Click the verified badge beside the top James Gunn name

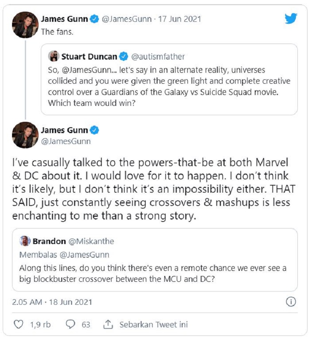94,19
